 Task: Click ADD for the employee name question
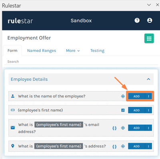[136, 96]
